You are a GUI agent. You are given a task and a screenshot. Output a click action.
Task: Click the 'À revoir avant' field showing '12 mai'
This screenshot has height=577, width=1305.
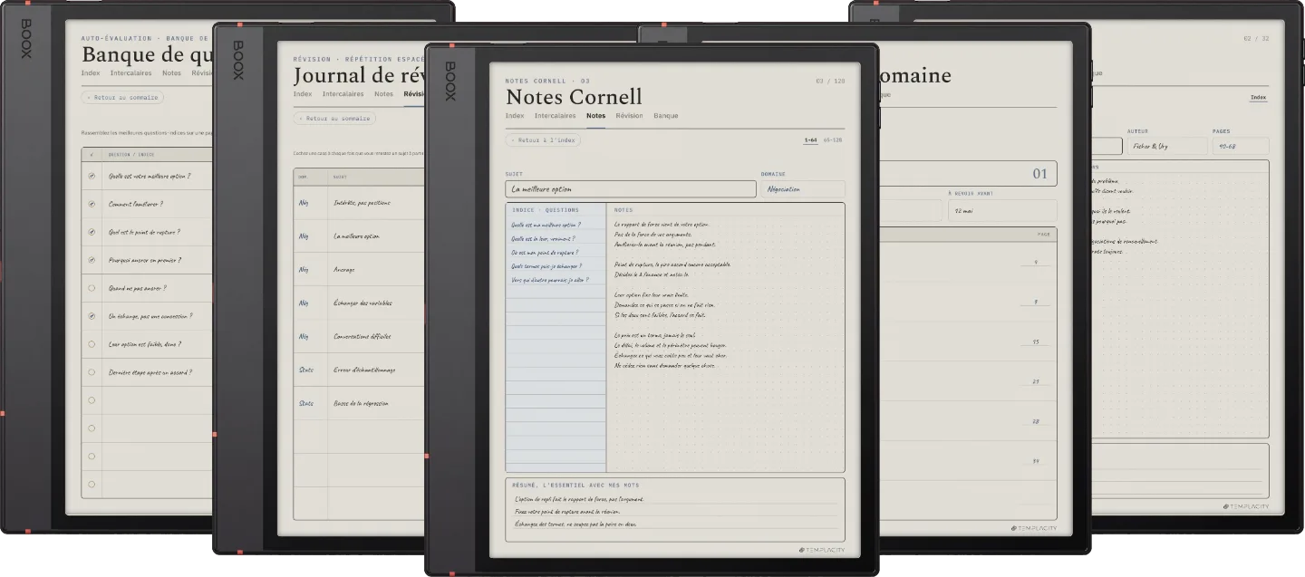coord(1002,210)
